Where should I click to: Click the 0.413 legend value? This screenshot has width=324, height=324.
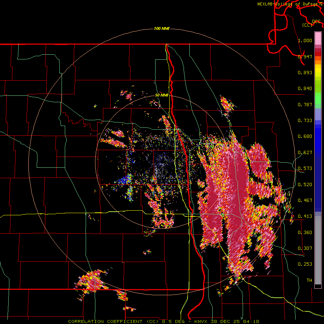point(305,216)
